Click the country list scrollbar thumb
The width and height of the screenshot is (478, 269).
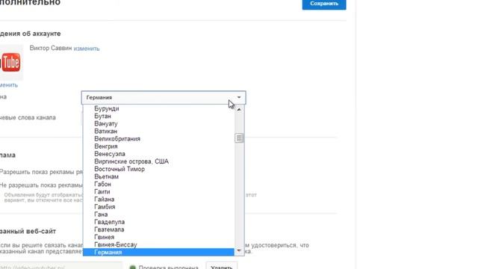coord(239,138)
